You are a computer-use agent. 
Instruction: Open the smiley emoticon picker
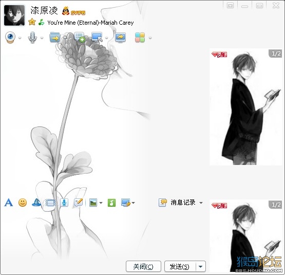point(23,203)
